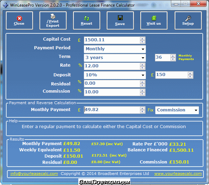Decrease the 36 monthly payments spinner
Screen dimensions: 209x185
(x=173, y=59)
